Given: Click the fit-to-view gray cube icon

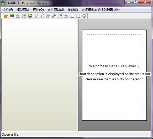Looking at the screenshot, I should pos(60,16).
